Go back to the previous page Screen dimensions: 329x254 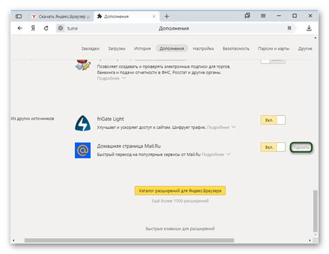point(20,28)
